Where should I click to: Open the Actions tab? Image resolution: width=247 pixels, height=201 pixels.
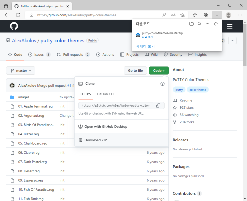pos(105,54)
